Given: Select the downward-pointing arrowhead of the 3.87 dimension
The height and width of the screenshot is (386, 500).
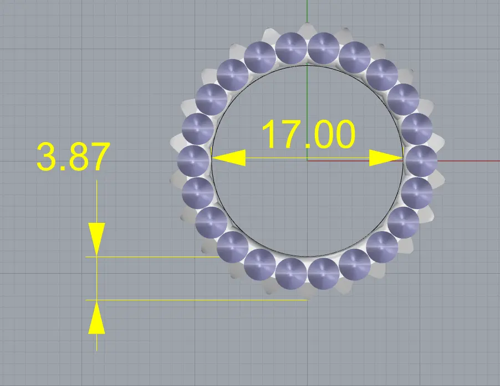Looking at the screenshot, I should pos(96,238).
